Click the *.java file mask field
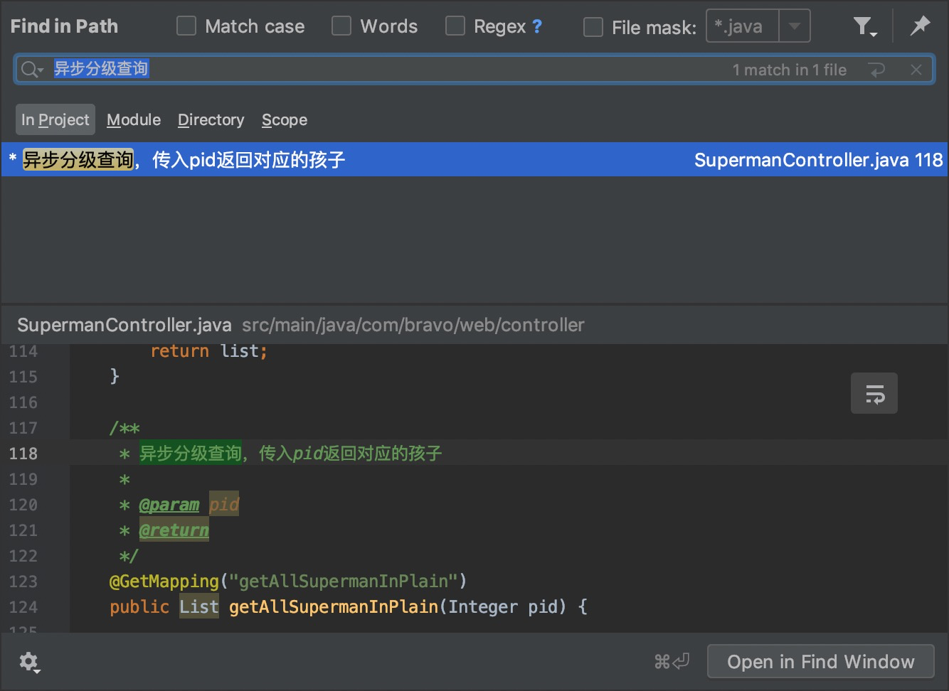Screen dimensions: 949x691 coord(743,26)
